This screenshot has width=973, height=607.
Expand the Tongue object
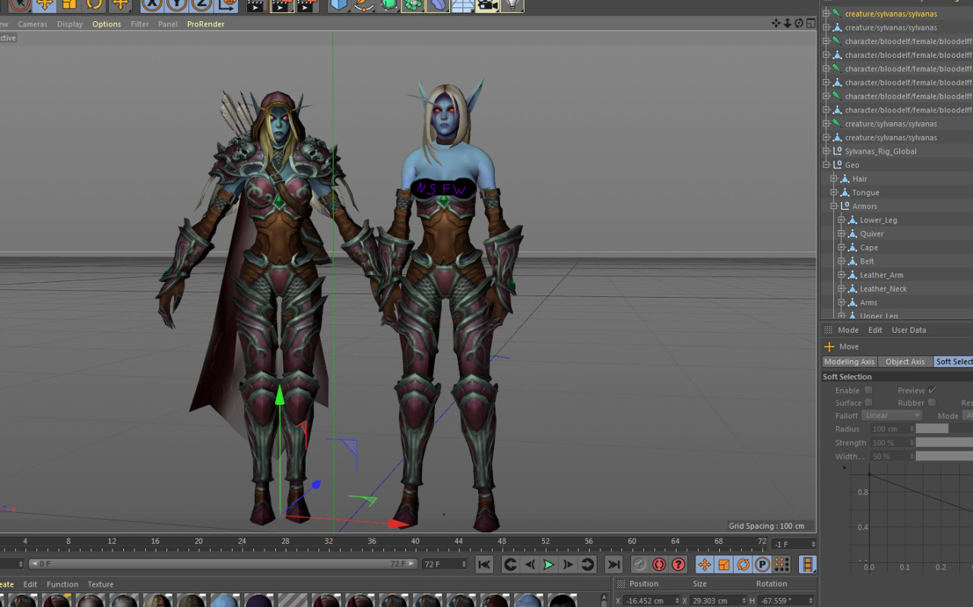[834, 192]
